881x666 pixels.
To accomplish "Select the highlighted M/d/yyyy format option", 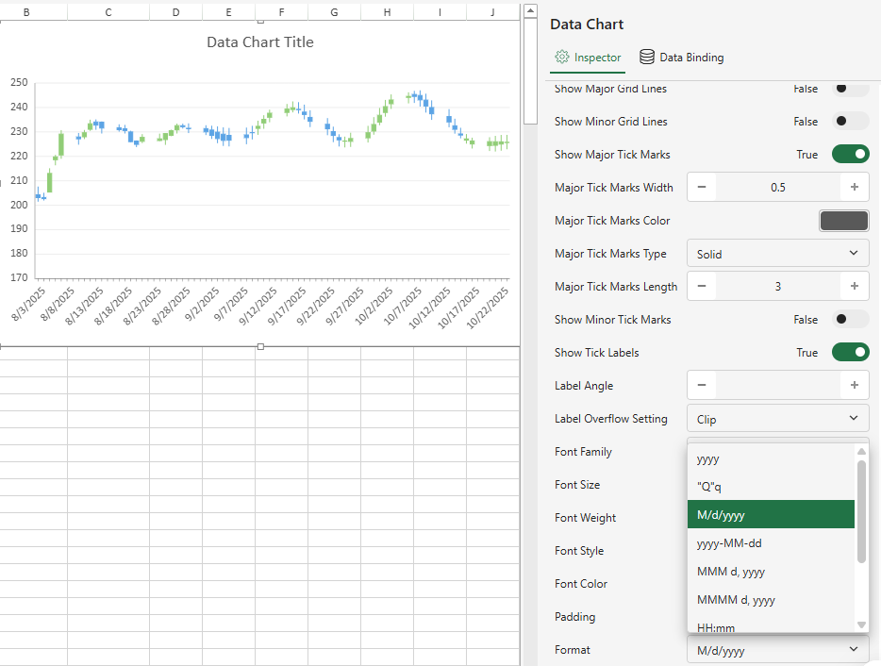I will (x=771, y=514).
